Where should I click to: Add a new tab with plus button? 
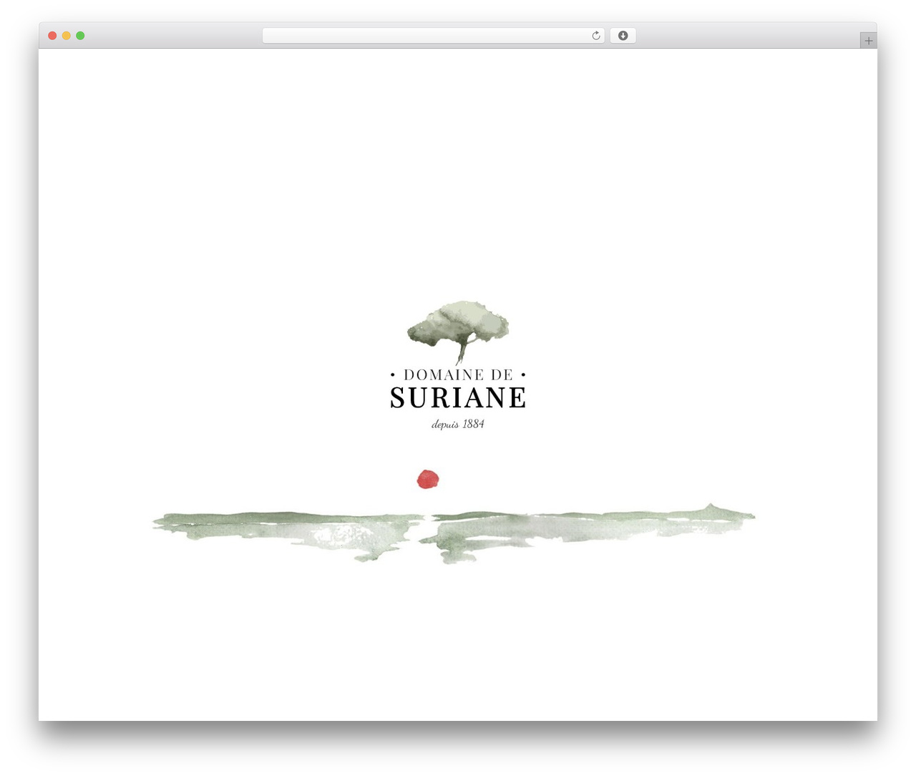point(868,41)
